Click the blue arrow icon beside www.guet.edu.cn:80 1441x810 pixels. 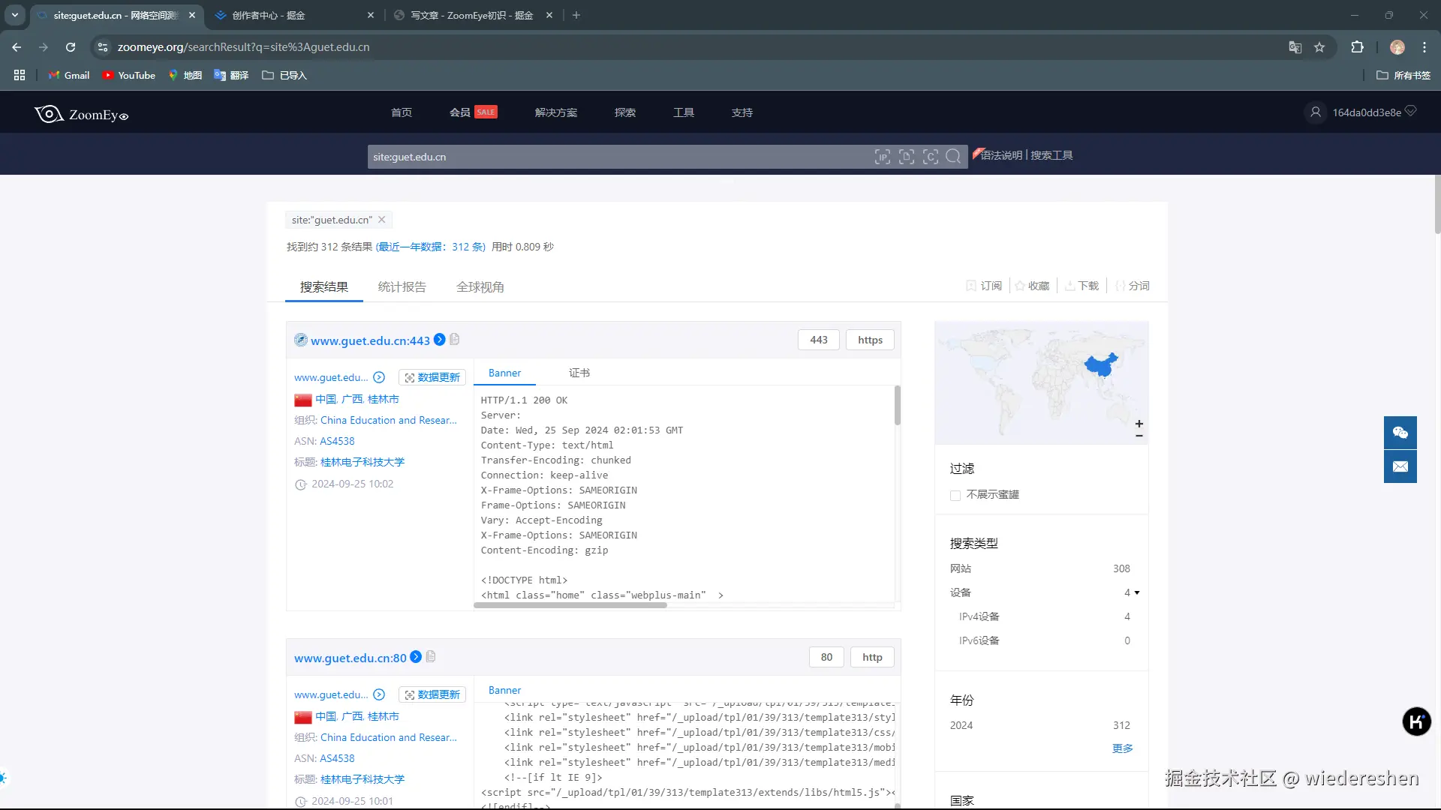tap(416, 657)
